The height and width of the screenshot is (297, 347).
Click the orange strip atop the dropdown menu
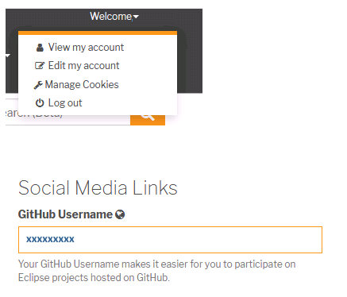tap(98, 33)
